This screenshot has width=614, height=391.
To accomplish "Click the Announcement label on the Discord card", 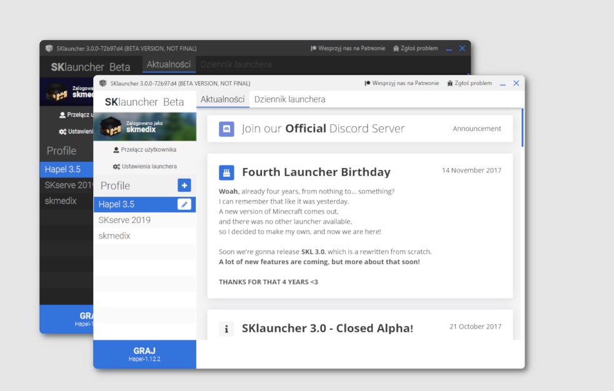I will 477,129.
